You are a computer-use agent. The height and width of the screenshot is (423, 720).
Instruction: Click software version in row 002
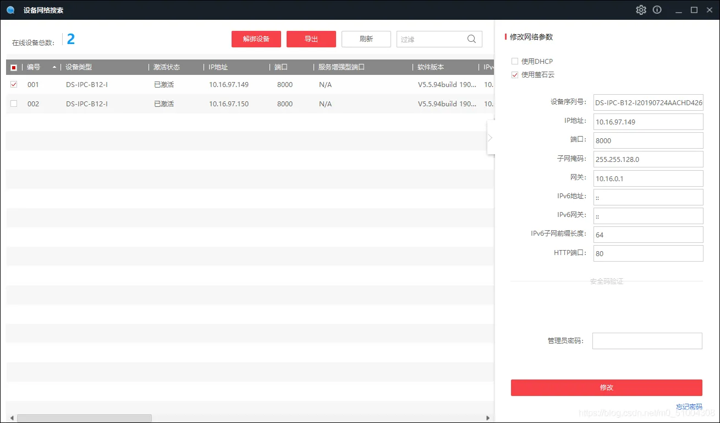[x=447, y=104]
